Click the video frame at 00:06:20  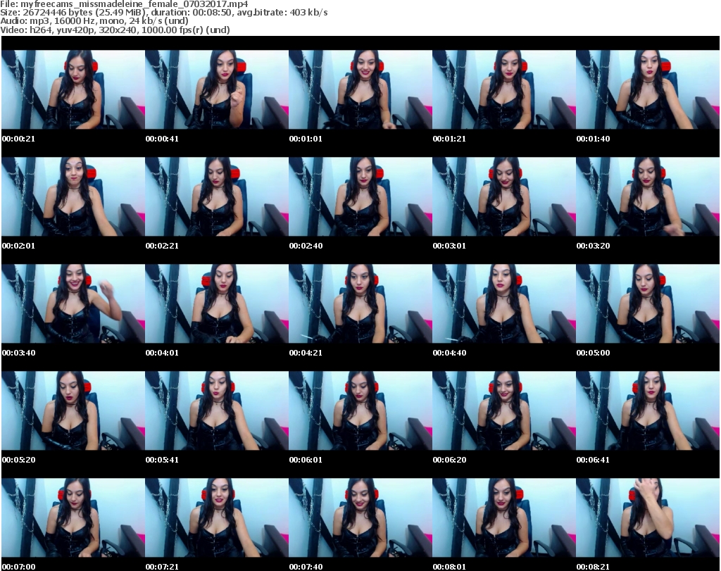[x=504, y=410]
